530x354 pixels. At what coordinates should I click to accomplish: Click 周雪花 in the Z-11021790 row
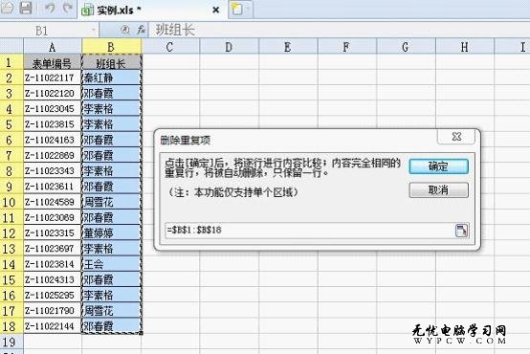click(111, 311)
